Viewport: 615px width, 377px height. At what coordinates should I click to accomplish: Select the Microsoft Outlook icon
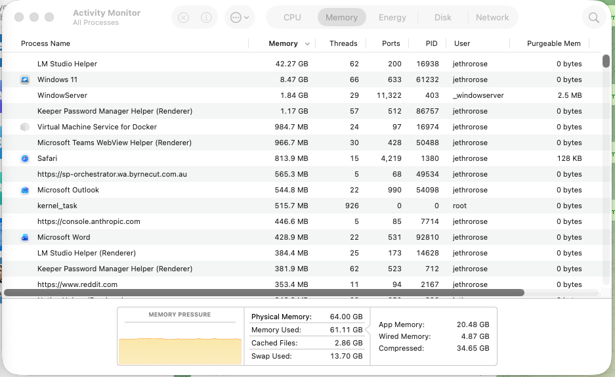click(x=25, y=190)
